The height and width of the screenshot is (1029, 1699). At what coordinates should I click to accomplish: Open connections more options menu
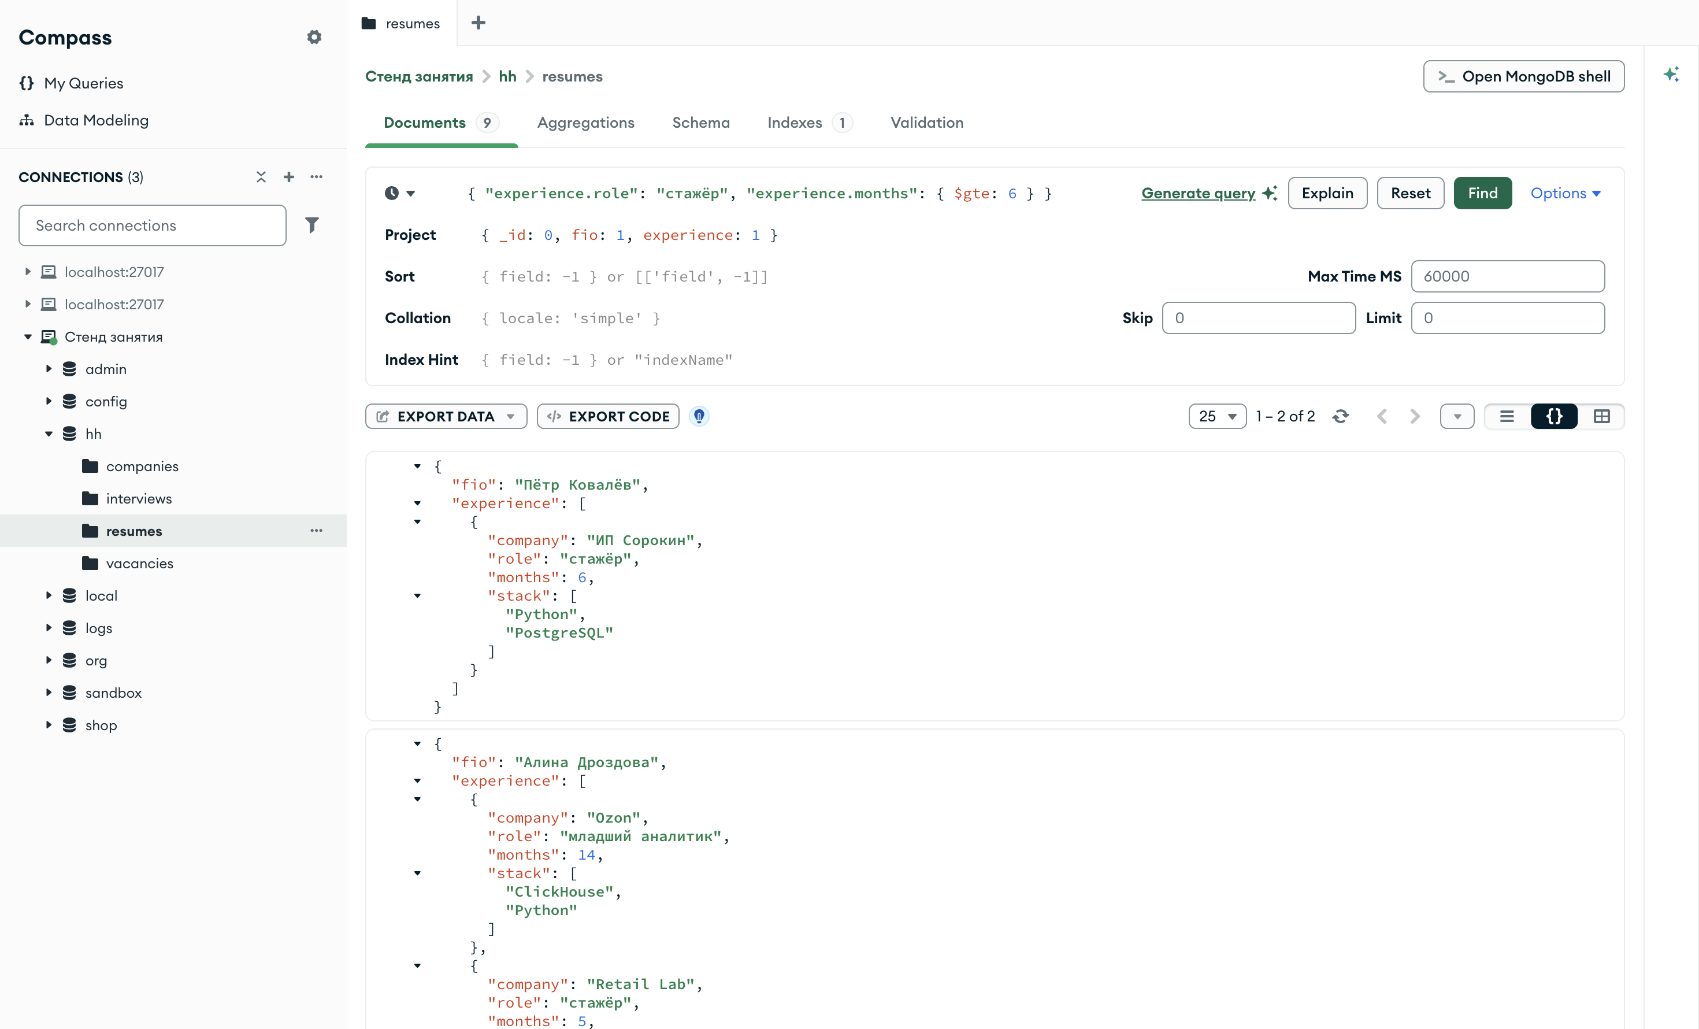317,177
